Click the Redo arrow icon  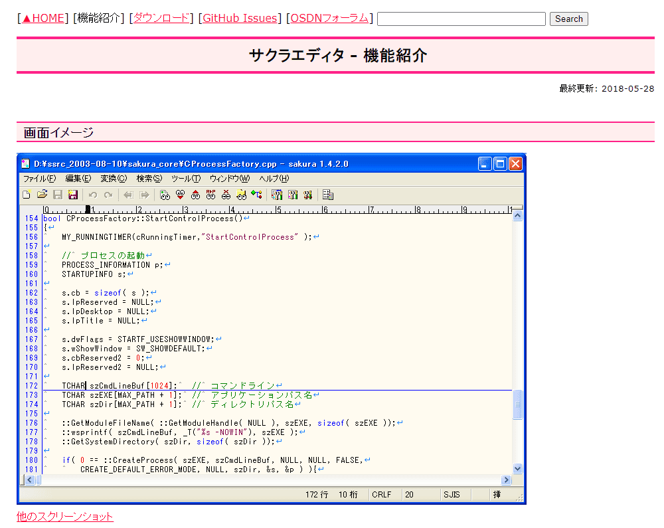(x=108, y=195)
